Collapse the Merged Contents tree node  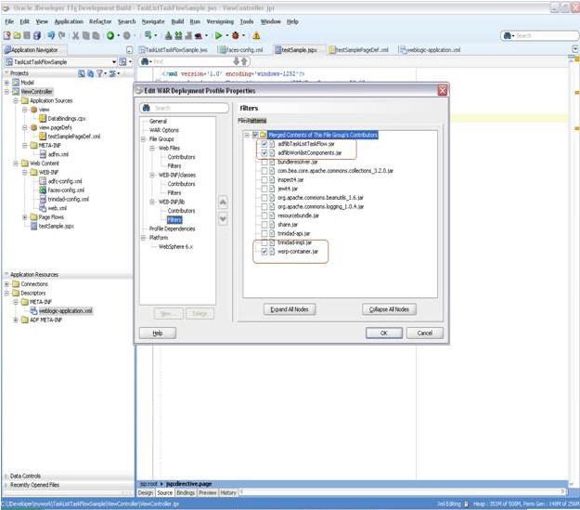point(247,135)
